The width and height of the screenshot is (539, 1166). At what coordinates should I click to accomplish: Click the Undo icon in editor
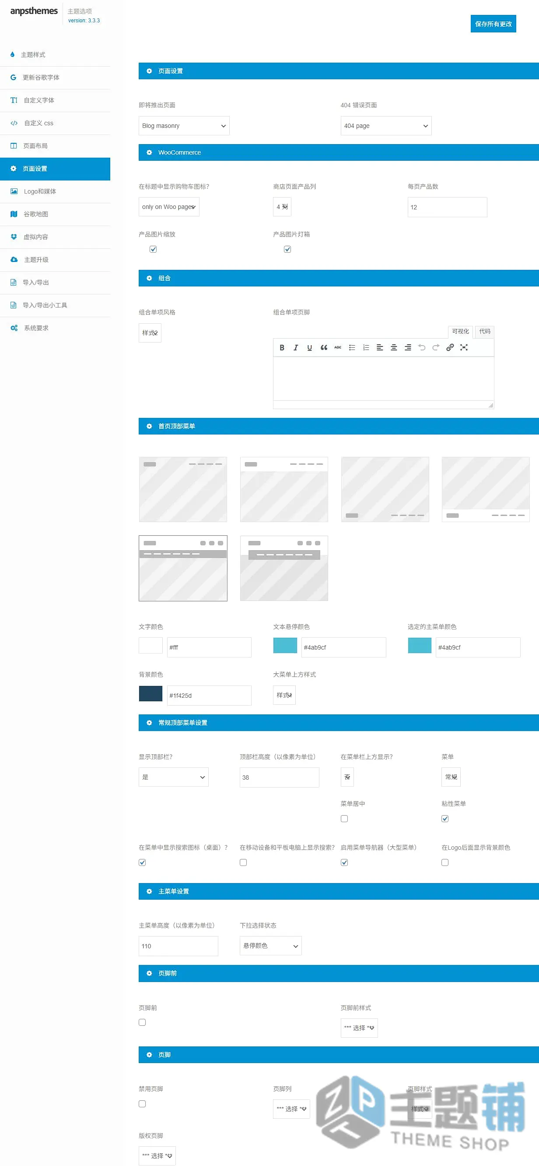(x=422, y=348)
